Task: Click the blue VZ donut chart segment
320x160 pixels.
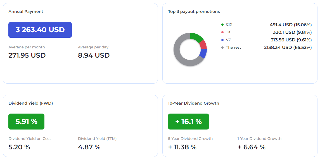Action: click(x=203, y=53)
